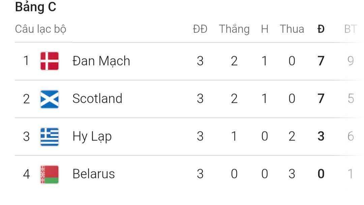Select the Belarus team name
The image size is (364, 205).
93,174
